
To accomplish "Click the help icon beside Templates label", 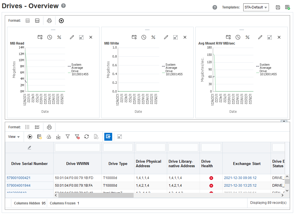I will [x=215, y=7].
